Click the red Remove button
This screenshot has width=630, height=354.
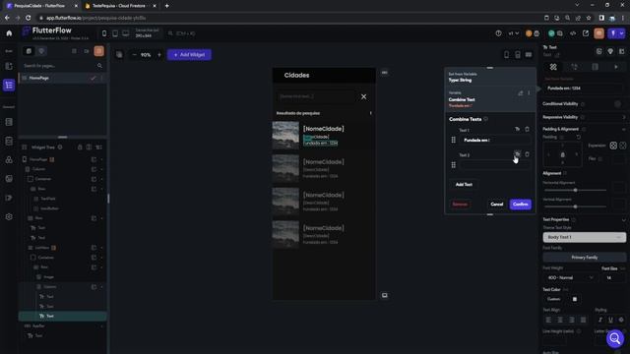coord(460,205)
